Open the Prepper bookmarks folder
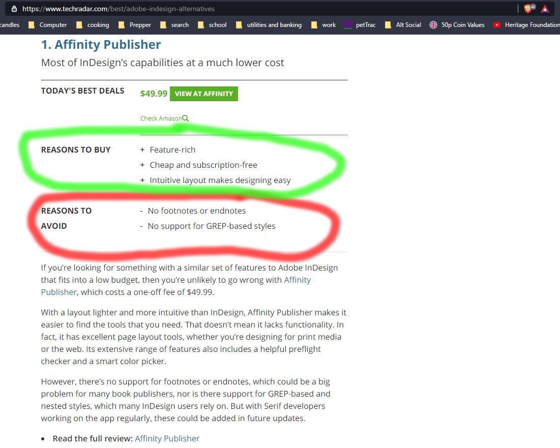 pyautogui.click(x=135, y=24)
